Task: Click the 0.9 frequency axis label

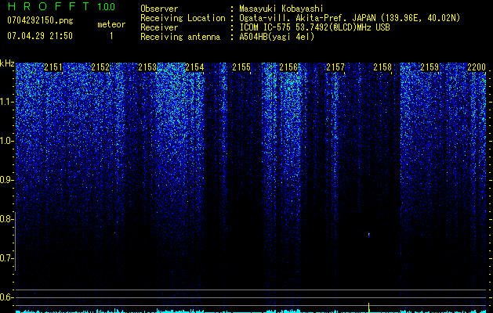Action: (6, 180)
